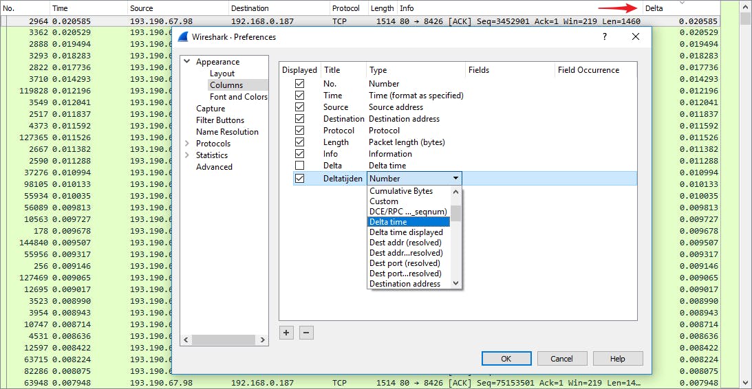Click the plus button to add a column
Viewport: 752px width, 389px height.
(286, 333)
